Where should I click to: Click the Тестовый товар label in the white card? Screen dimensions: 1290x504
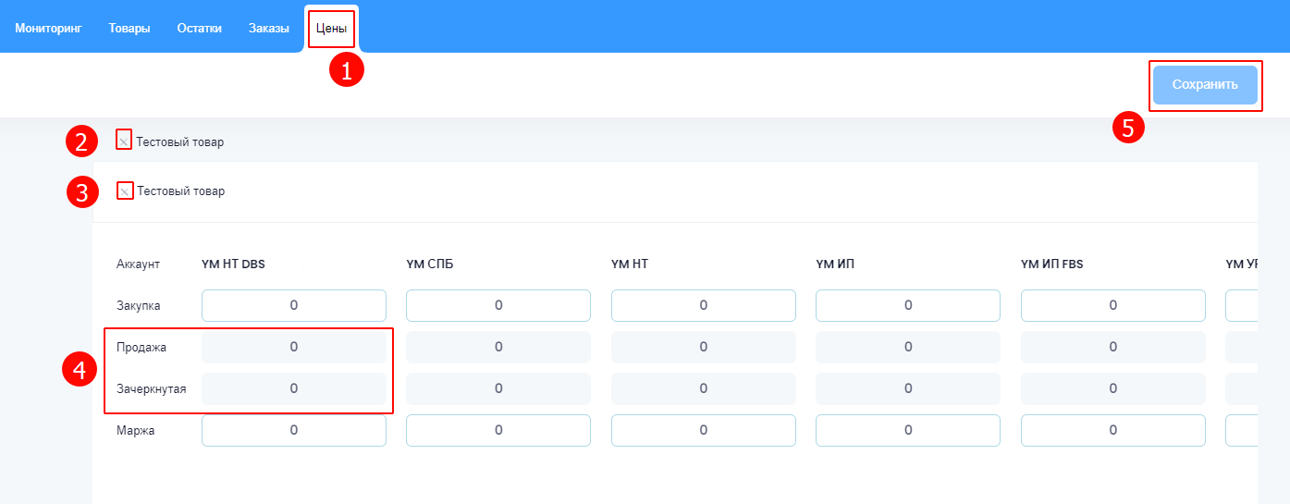click(x=180, y=191)
